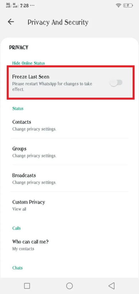Tap the Freeze Last Seen label
The width and height of the screenshot is (139, 294).
(x=31, y=76)
